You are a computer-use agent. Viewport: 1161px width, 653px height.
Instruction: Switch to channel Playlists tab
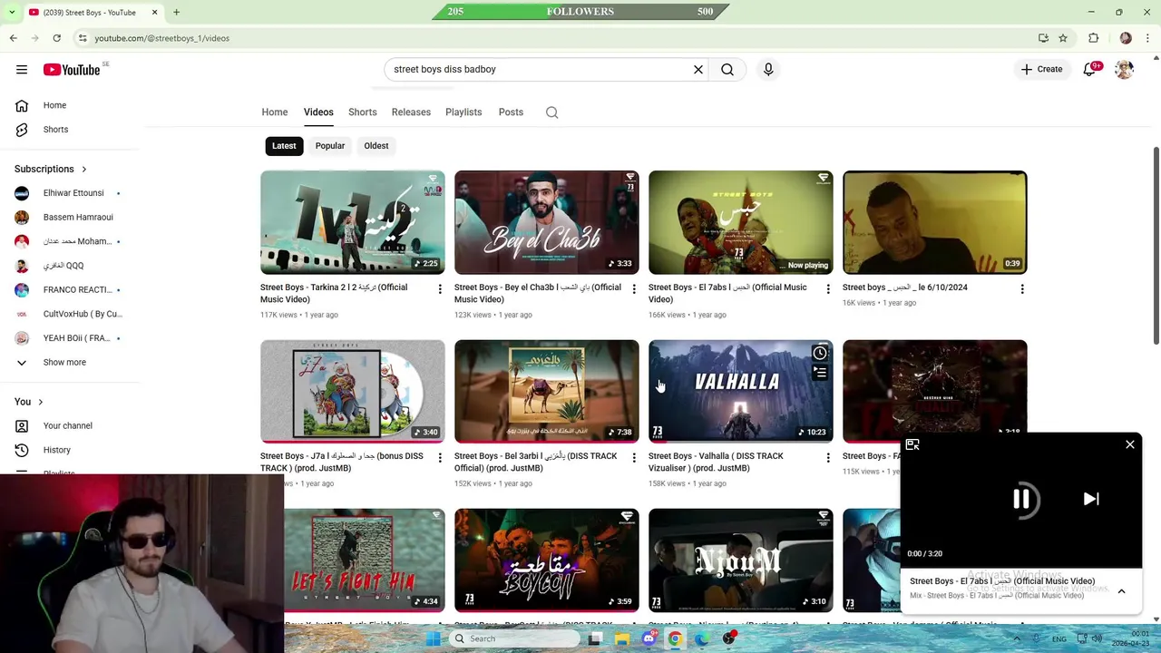tap(463, 112)
